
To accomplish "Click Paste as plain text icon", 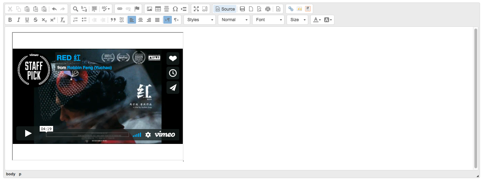I will pyautogui.click(x=36, y=9).
